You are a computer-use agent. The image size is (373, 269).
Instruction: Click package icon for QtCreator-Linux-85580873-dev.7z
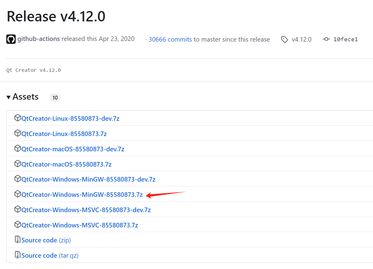pyautogui.click(x=18, y=118)
